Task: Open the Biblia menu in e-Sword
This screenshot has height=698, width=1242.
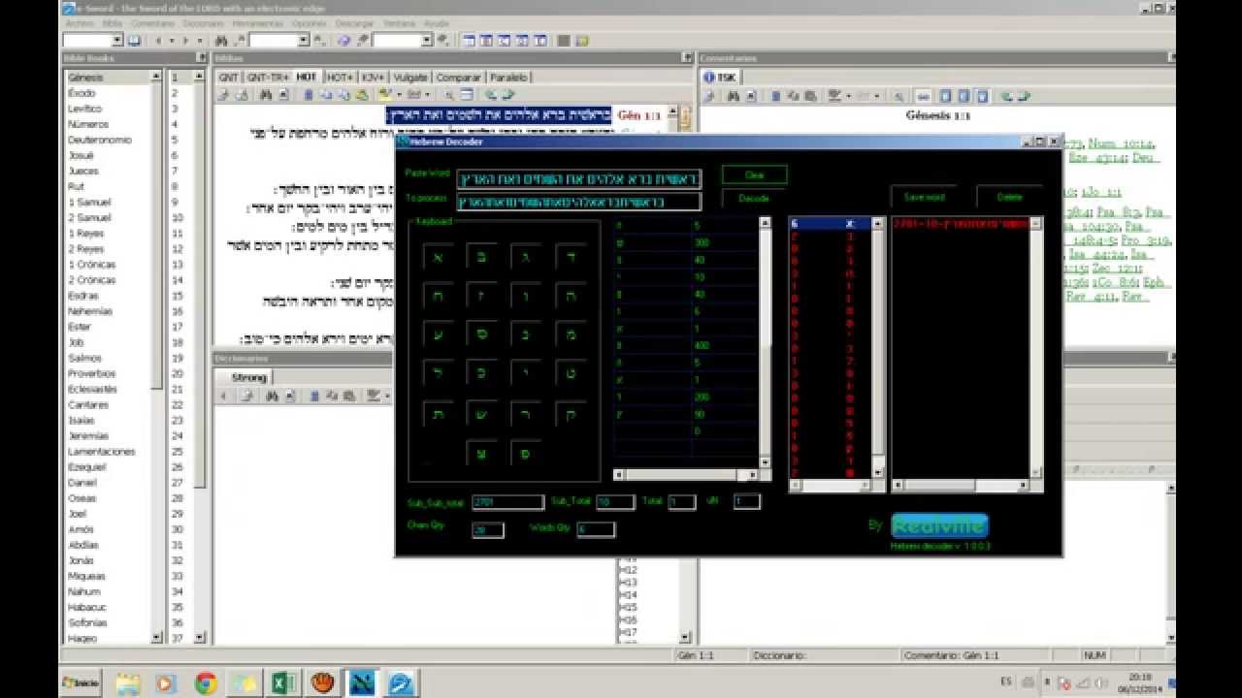Action: click(113, 22)
